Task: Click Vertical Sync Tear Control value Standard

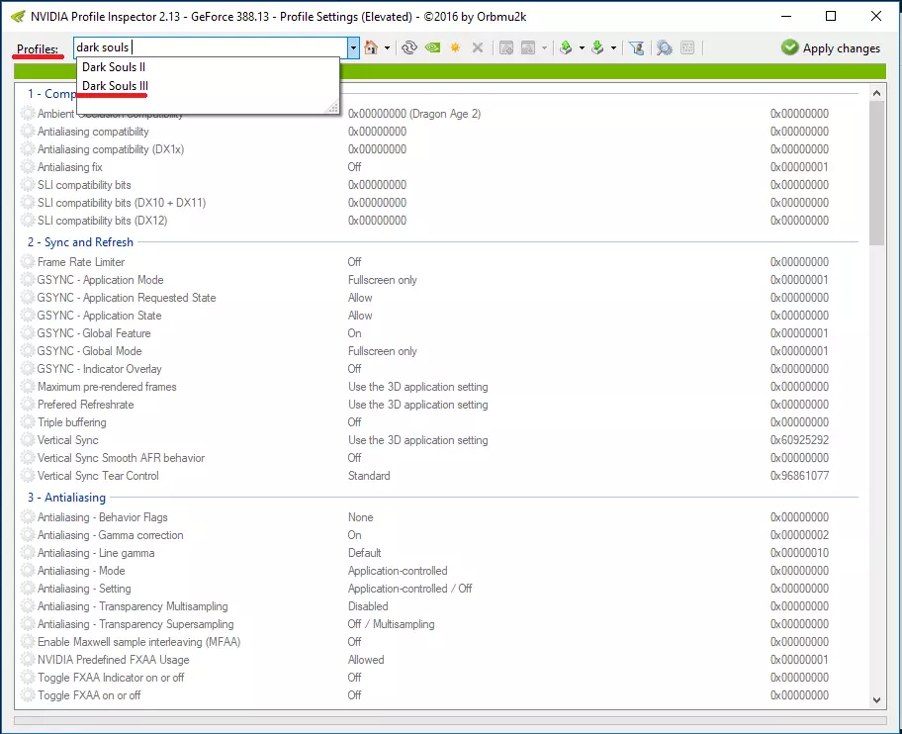Action: click(x=369, y=476)
